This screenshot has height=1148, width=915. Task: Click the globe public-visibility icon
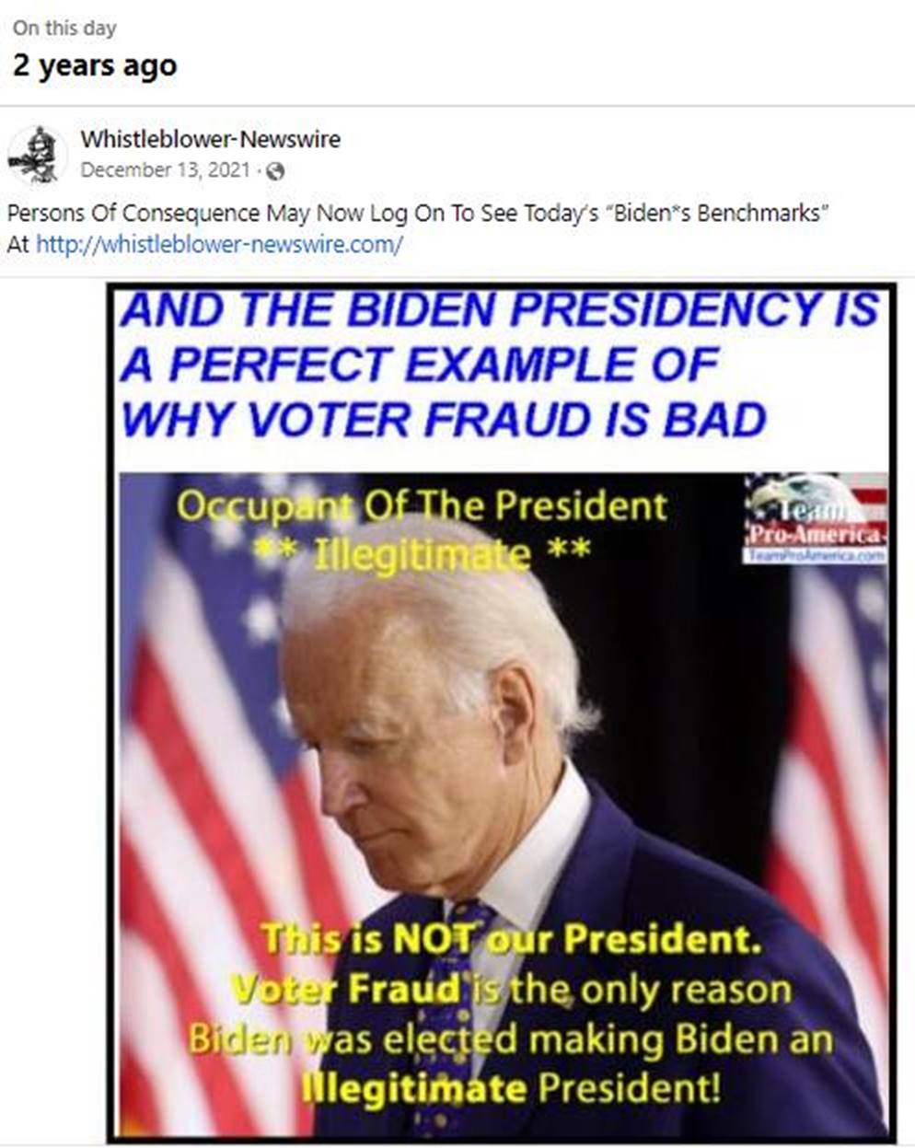coord(273,171)
